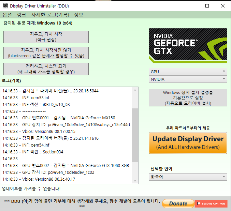This screenshot has height=211, width=231.
Task: Minimize the DDU window
Action: click(192, 6)
